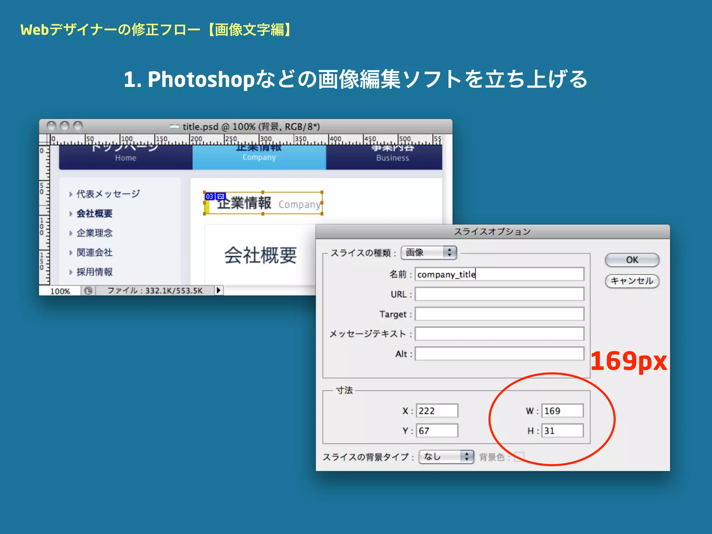The height and width of the screenshot is (534, 712).
Task: Click the W width field
Action: (563, 411)
